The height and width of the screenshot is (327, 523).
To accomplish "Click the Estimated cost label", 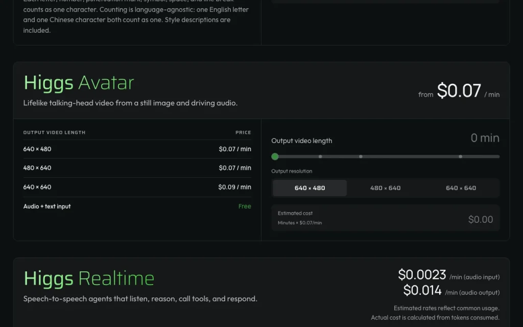I will click(x=295, y=213).
